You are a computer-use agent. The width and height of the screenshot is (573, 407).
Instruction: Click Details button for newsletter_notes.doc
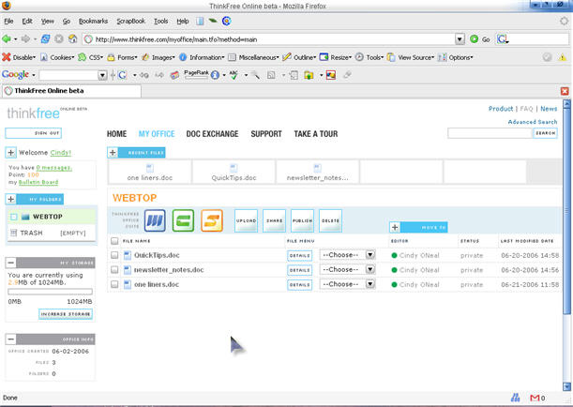click(300, 270)
